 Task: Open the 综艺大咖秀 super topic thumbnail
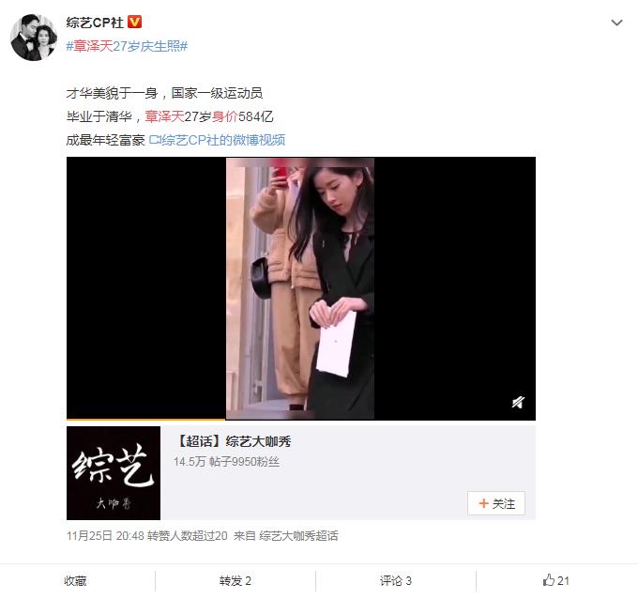click(114, 473)
